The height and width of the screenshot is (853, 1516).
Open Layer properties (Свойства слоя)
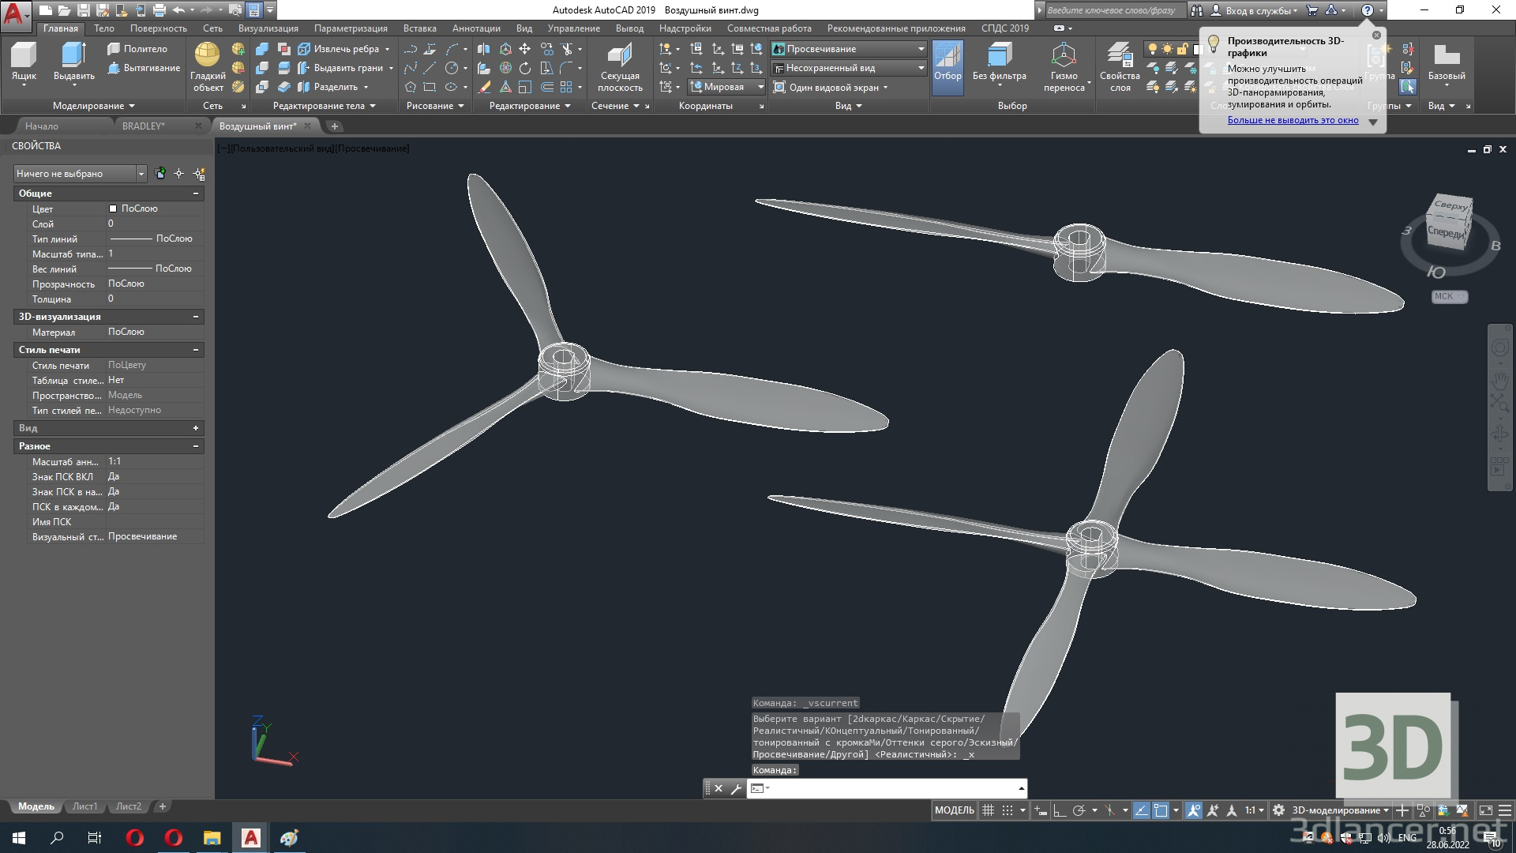click(x=1120, y=67)
